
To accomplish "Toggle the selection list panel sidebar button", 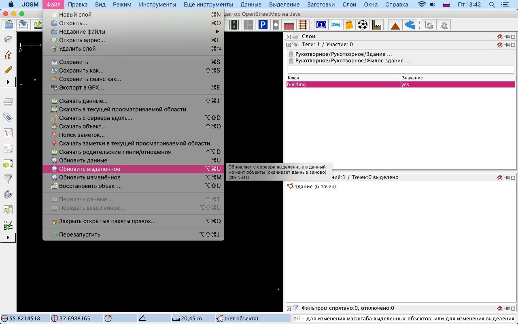I will pos(8,133).
